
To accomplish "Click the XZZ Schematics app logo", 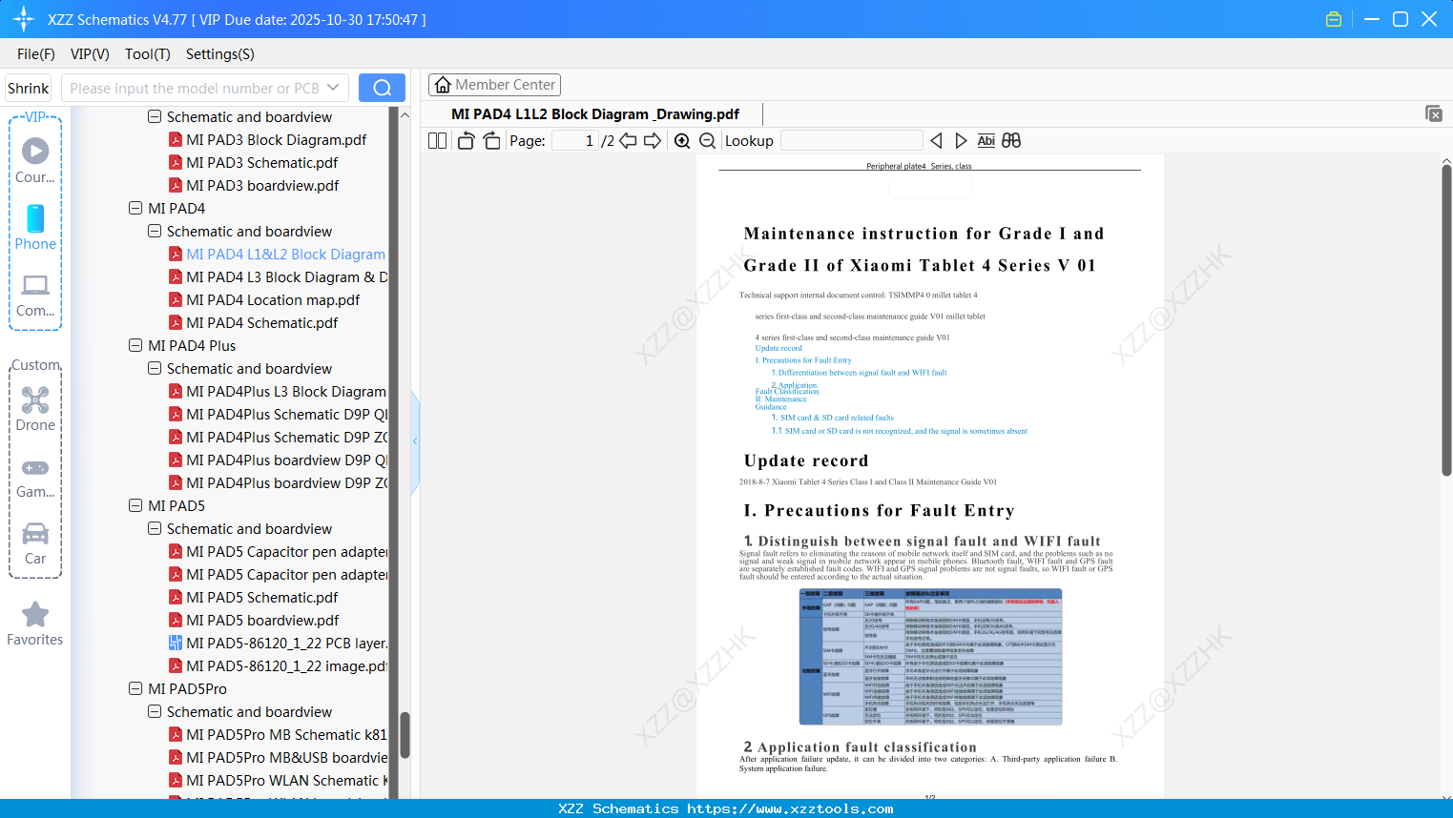I will (x=24, y=19).
